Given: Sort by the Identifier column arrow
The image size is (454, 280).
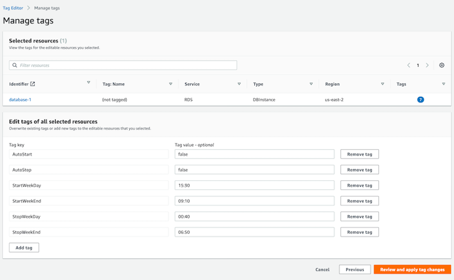Looking at the screenshot, I should click(88, 83).
